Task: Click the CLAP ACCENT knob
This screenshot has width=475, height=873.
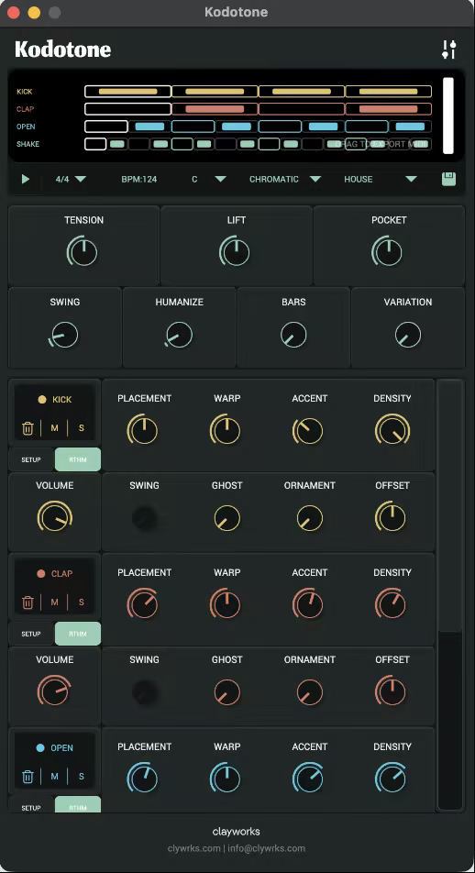Action: click(308, 604)
